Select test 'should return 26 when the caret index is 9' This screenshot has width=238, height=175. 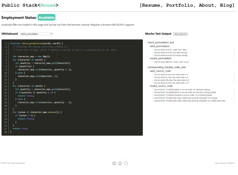172,80
